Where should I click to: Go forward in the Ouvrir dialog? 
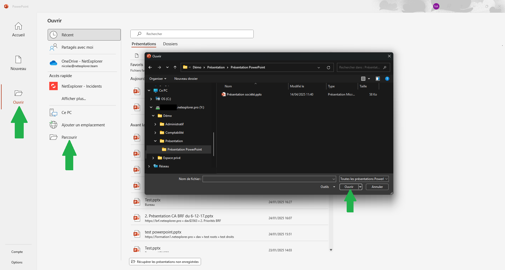tap(159, 67)
